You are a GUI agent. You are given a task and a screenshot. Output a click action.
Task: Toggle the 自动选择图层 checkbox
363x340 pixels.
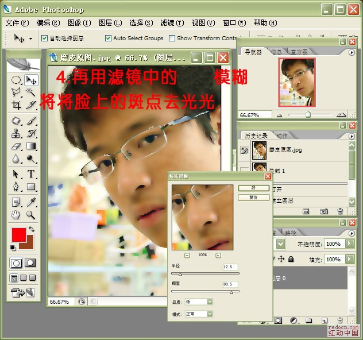(x=44, y=38)
